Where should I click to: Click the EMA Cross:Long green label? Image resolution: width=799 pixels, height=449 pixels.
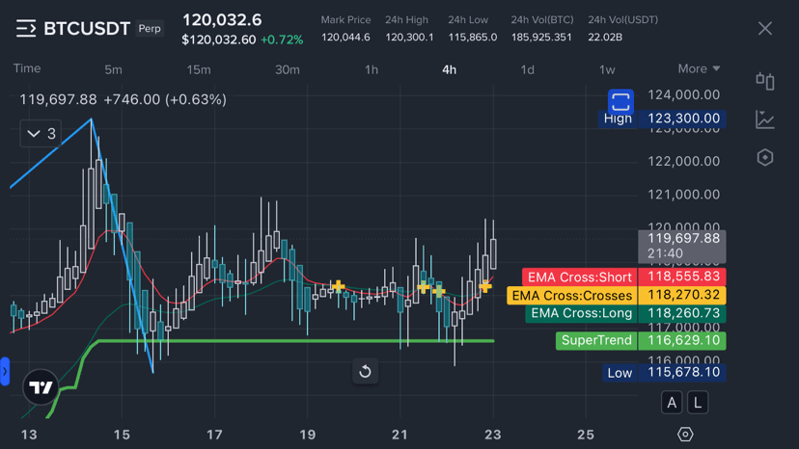(582, 313)
